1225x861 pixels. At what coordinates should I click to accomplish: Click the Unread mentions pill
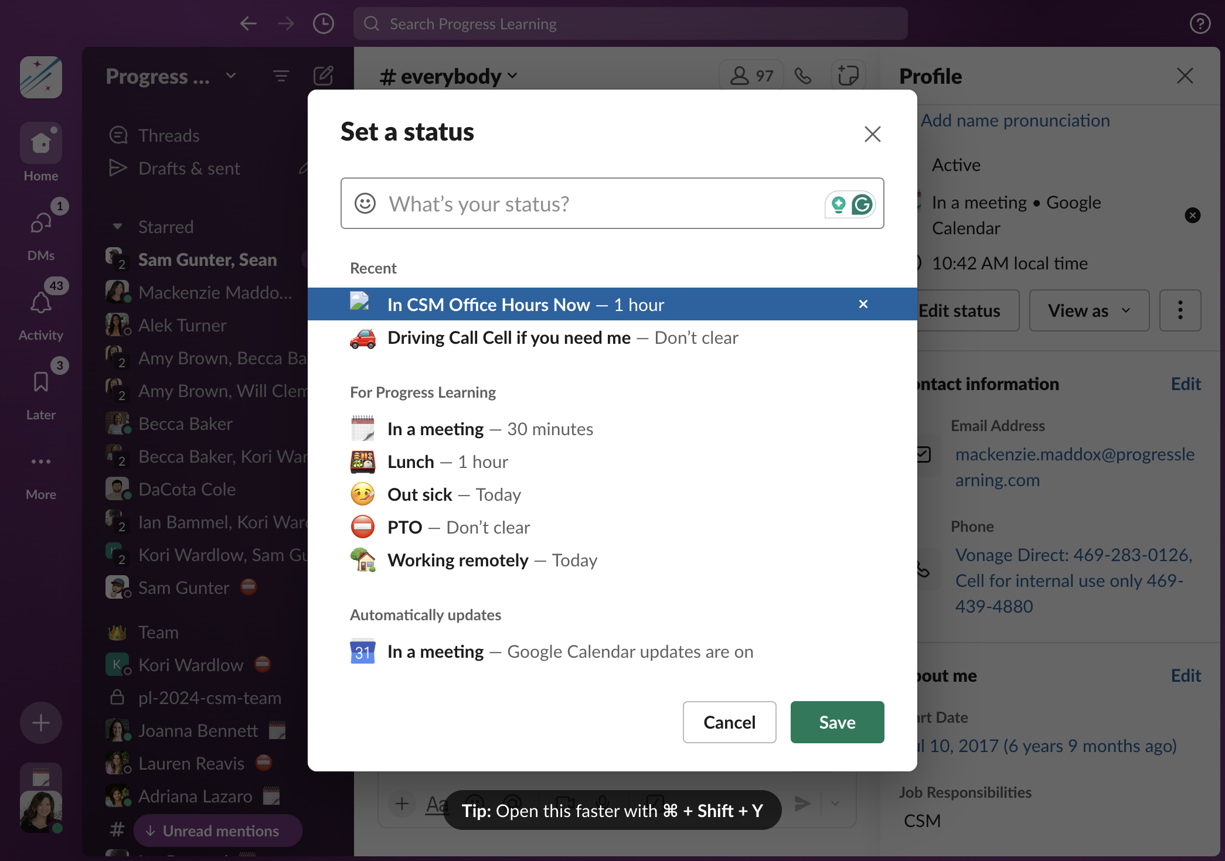pyautogui.click(x=218, y=831)
